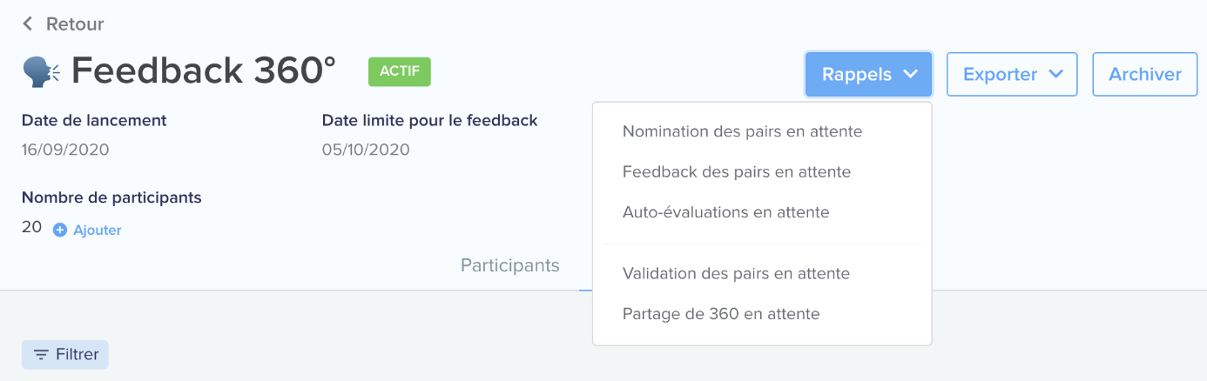Choose Auto-évaluations en attente reminder
Viewport: 1207px width, 381px height.
726,212
